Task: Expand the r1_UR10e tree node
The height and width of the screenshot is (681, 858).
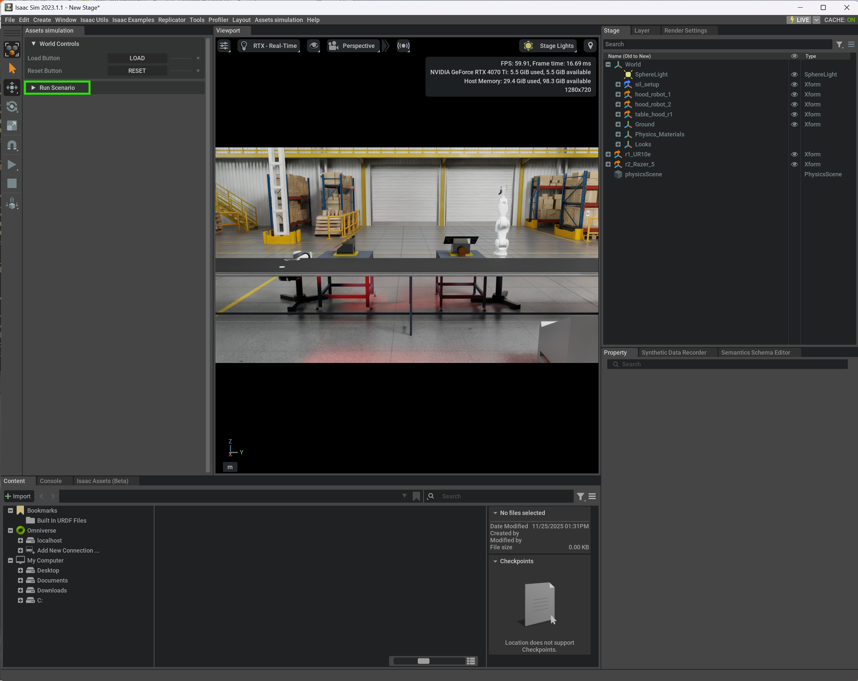Action: coord(608,154)
